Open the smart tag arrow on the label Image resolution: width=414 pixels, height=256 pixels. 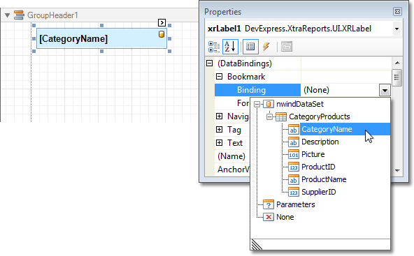(162, 22)
